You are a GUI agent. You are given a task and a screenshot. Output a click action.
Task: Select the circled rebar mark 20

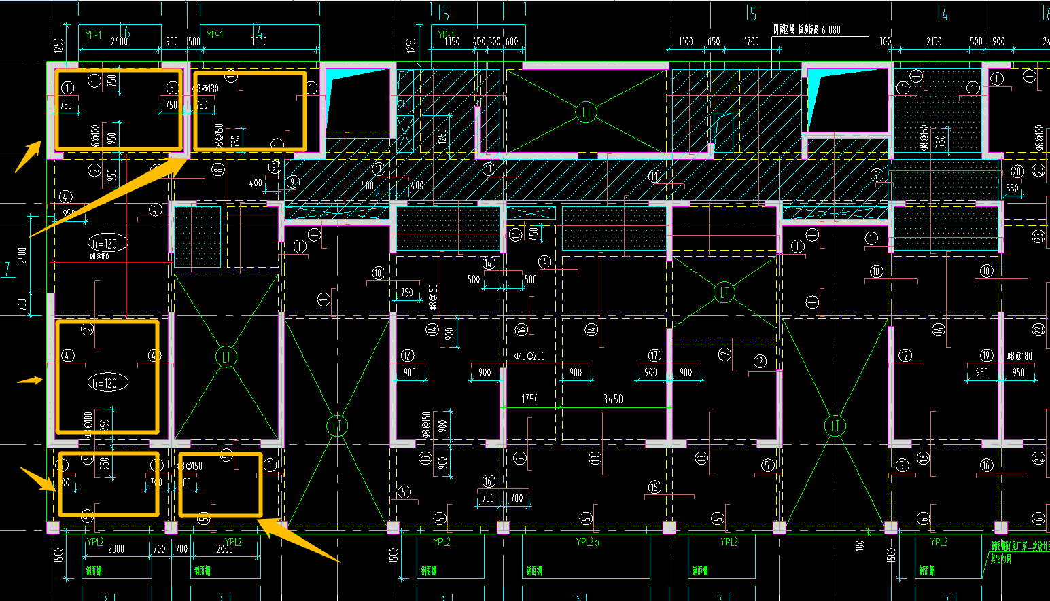(x=1017, y=171)
